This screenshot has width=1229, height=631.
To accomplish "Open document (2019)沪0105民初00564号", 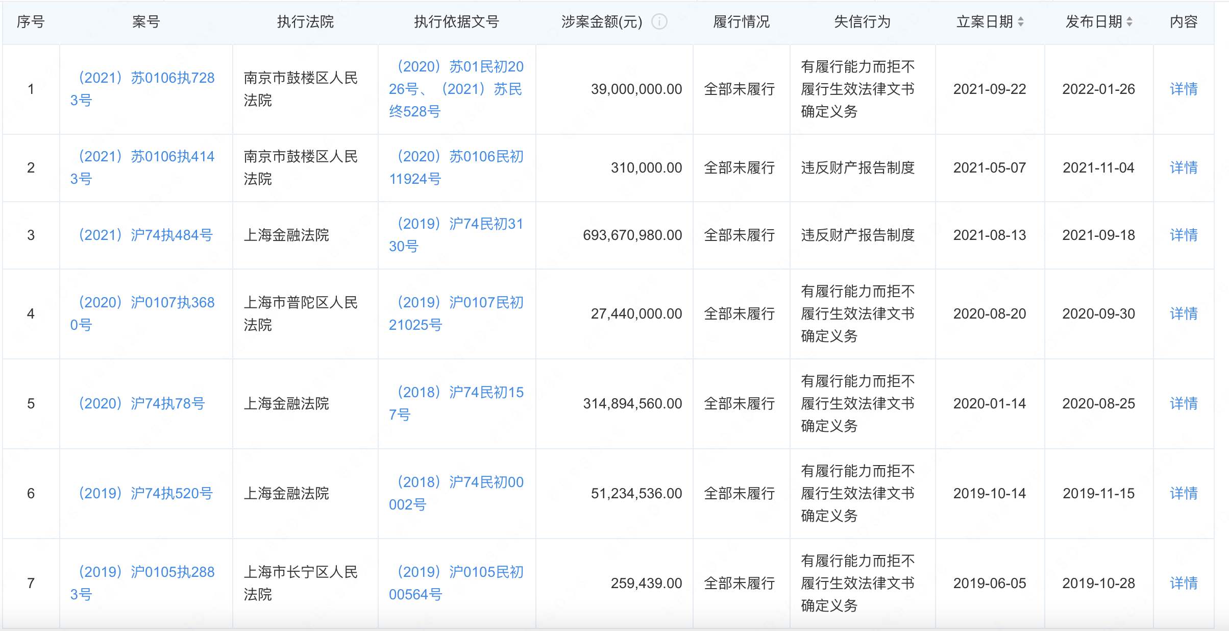I will [457, 583].
